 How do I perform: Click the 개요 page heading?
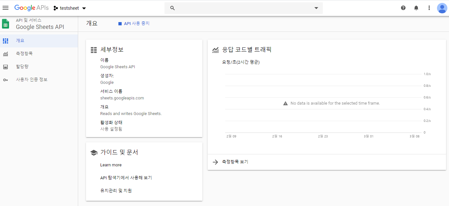pos(92,23)
